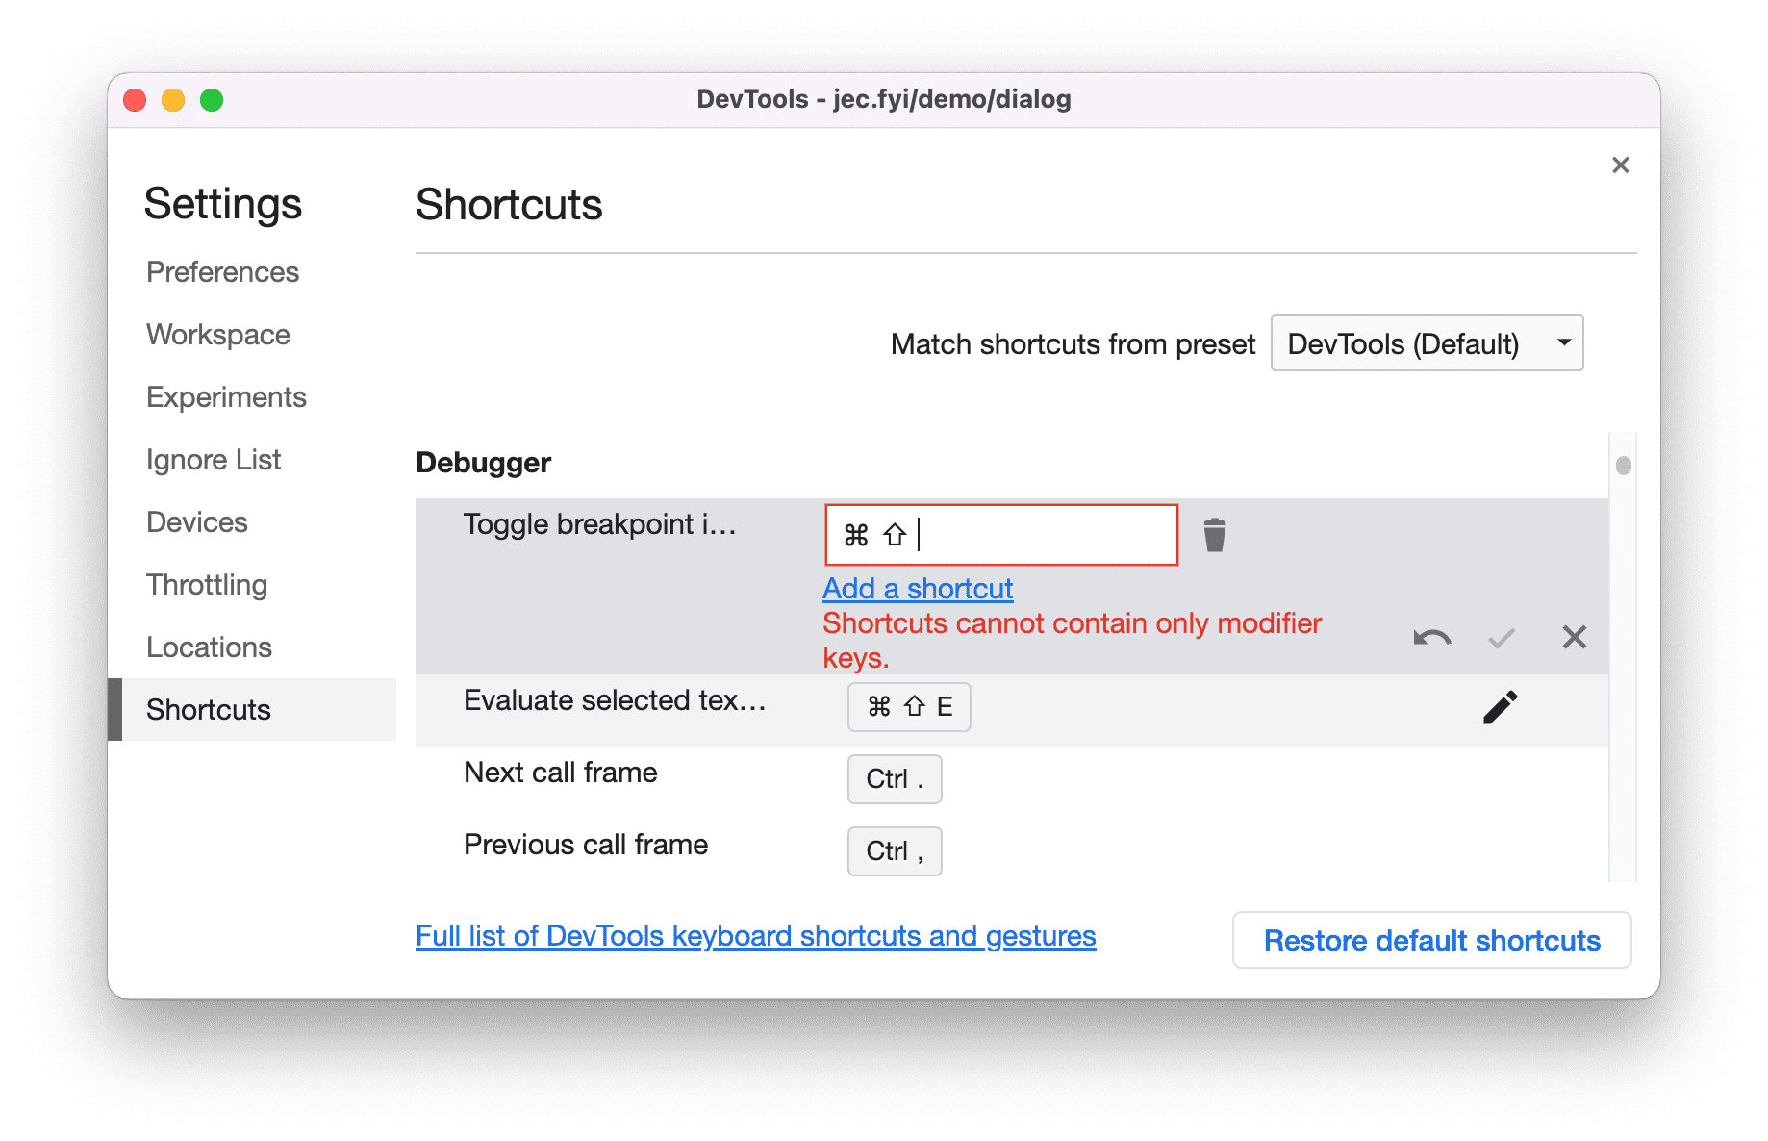Image resolution: width=1768 pixels, height=1141 pixels.
Task: Open the shortcuts preset dropdown
Action: (1427, 342)
